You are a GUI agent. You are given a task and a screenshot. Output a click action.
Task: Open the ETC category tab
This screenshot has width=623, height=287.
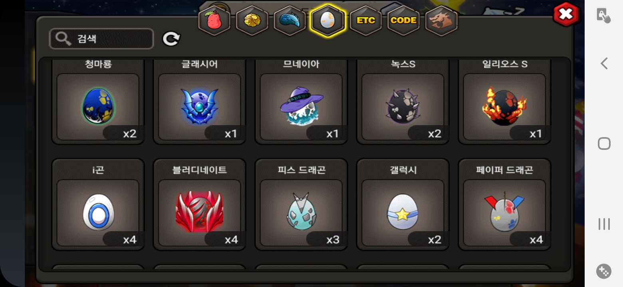pos(365,20)
